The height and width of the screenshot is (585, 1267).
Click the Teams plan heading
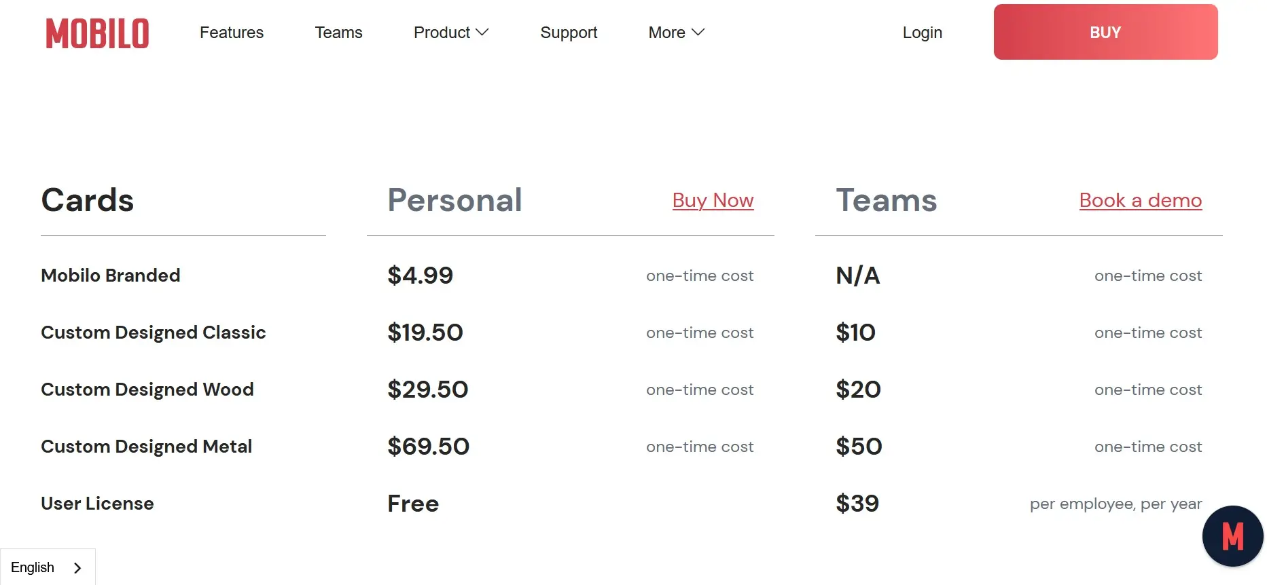(886, 200)
